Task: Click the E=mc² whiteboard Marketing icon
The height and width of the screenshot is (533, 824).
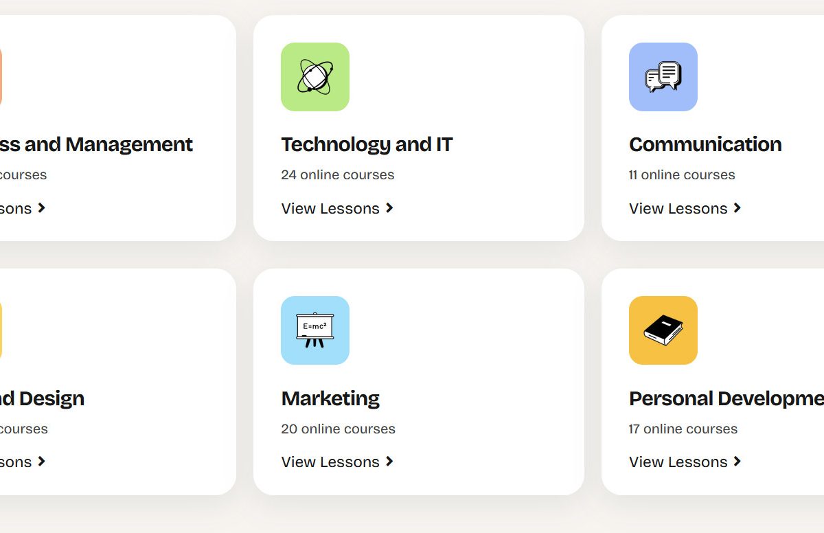Action: click(315, 330)
